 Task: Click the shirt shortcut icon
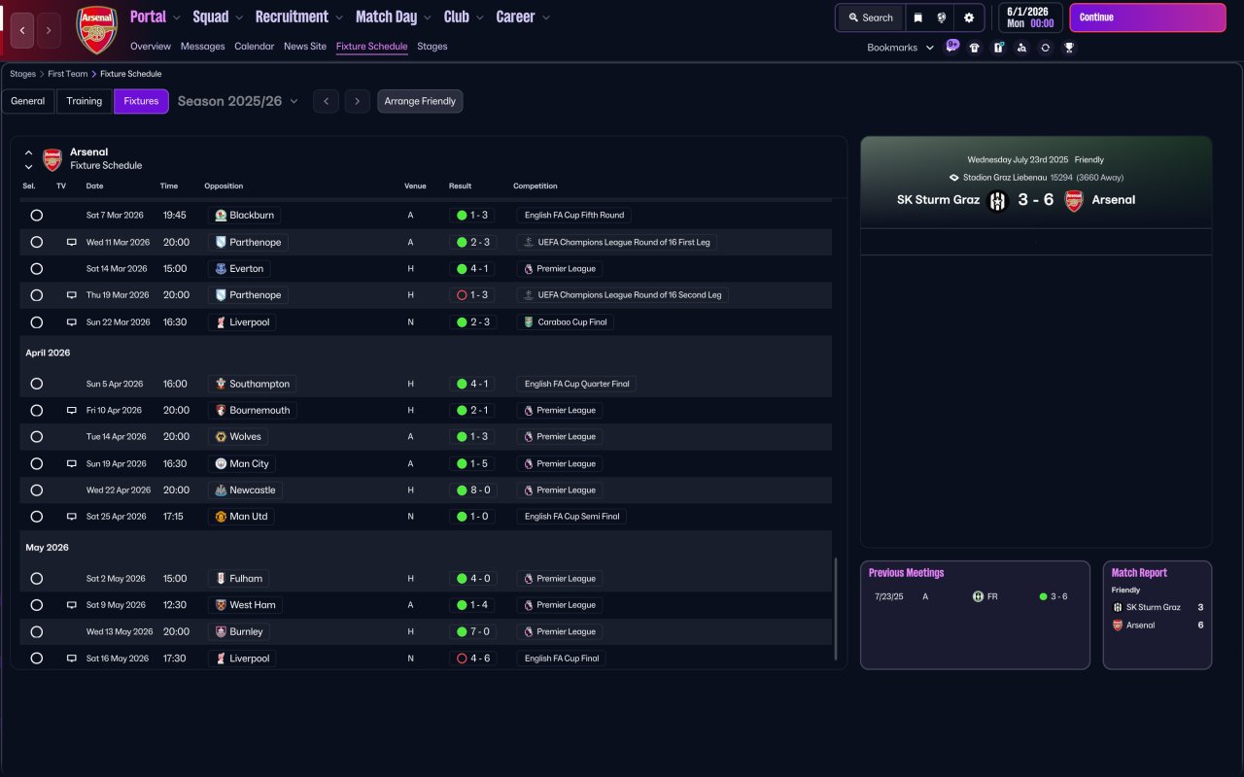pyautogui.click(x=975, y=48)
